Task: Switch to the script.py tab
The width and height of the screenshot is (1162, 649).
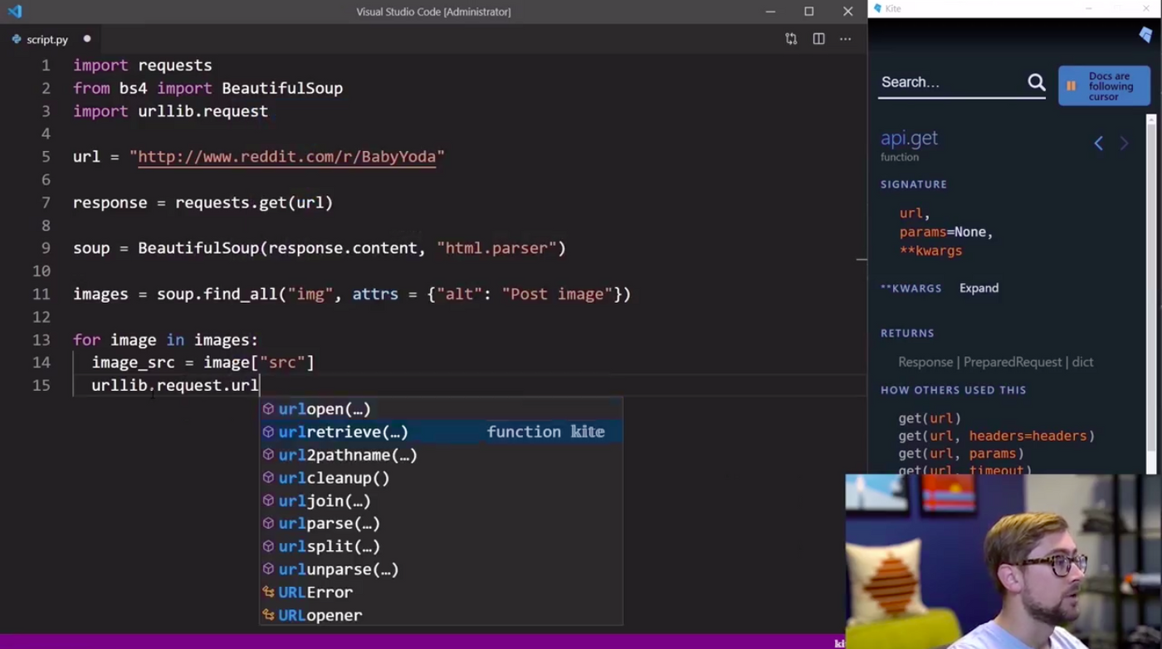Action: [x=46, y=39]
